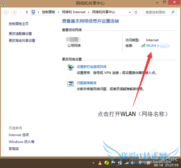
Task: Open 更改高级共享设置 link
Action: click(22, 41)
